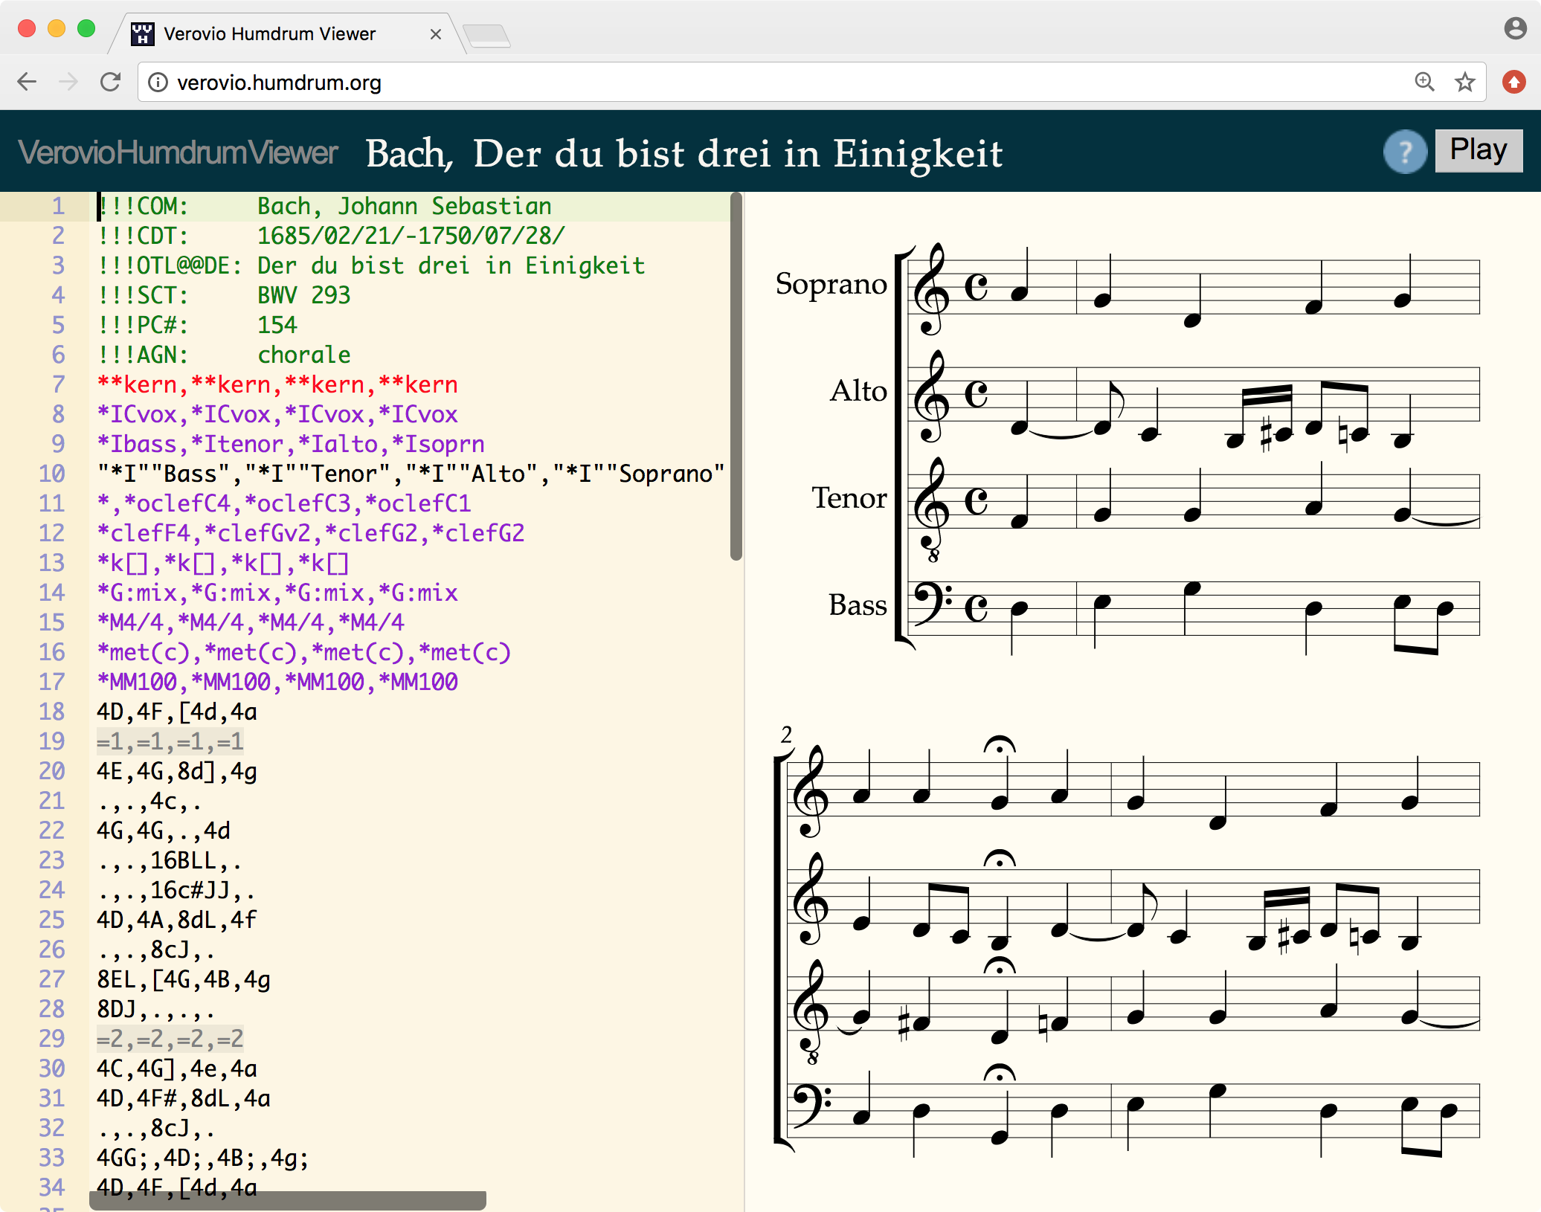Click the site info icon in address bar
Viewport: 1541px width, 1212px height.
158,82
